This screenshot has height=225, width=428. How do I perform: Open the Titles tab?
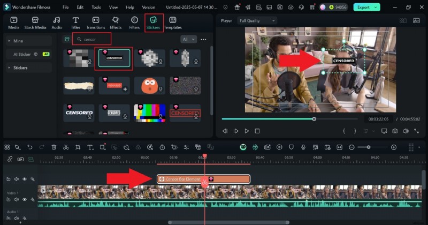click(x=75, y=23)
